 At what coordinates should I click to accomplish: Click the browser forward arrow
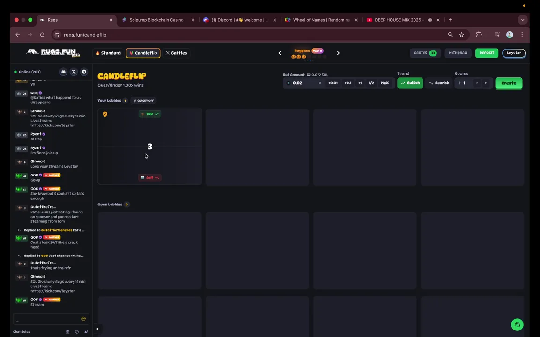click(30, 35)
